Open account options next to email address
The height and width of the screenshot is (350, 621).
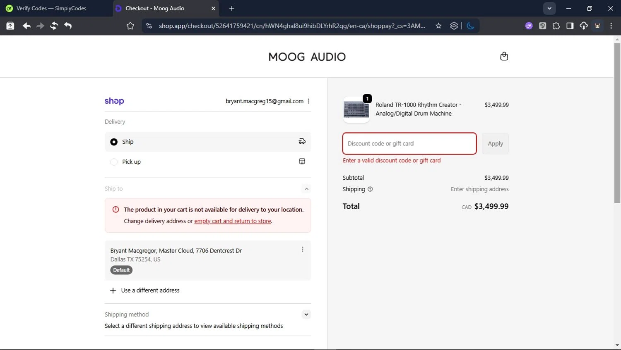[308, 101]
